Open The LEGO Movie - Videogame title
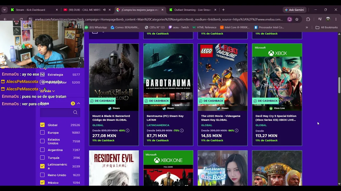341x191 pixels. click(x=221, y=118)
